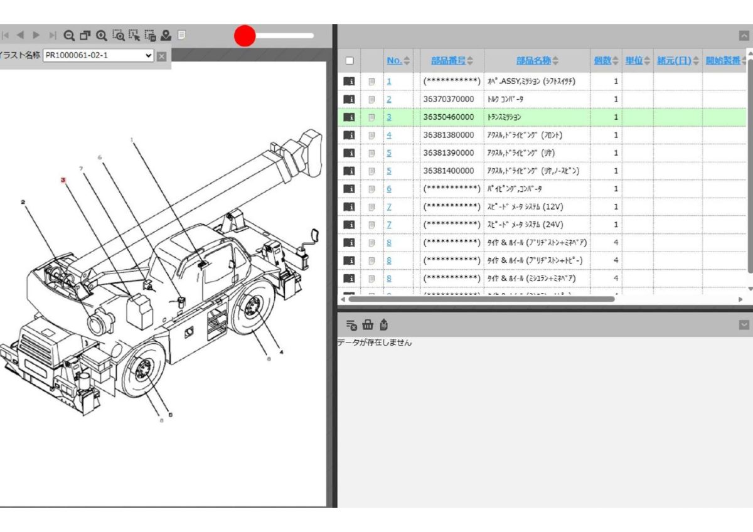
Task: Click No. link 3 for 36350460000
Action: click(x=389, y=117)
